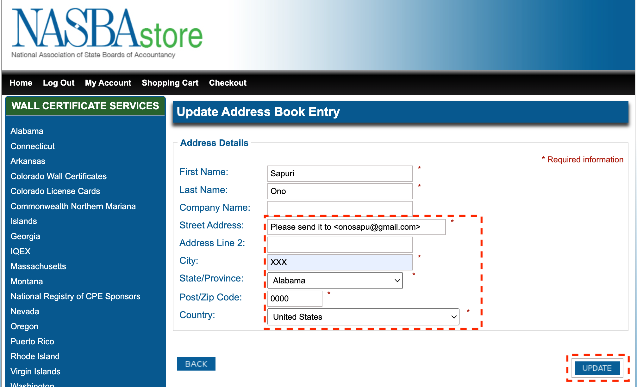Screen dimensions: 637x387
Task: Click the Post/Zip Code field
Action: 295,299
